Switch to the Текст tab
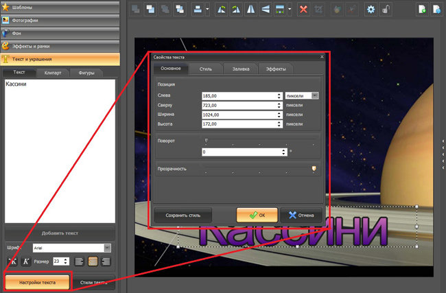This screenshot has height=293, width=446. click(x=19, y=72)
